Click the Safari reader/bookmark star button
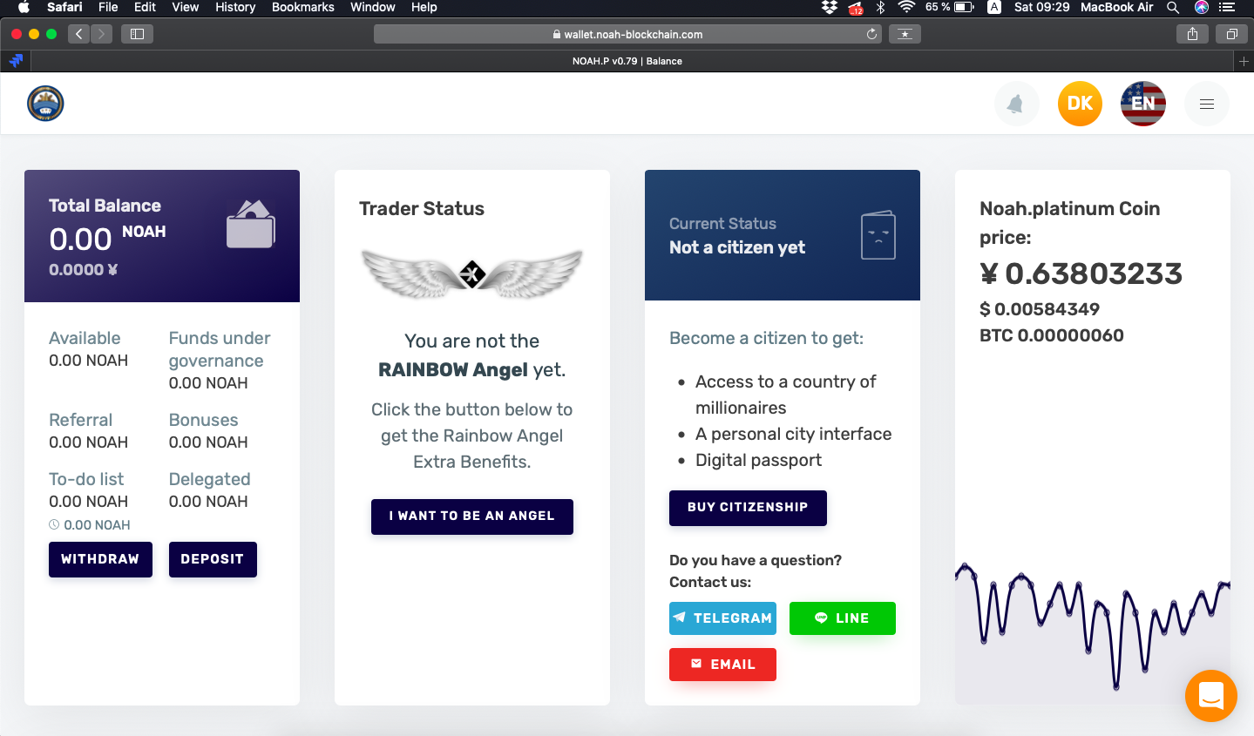 [x=905, y=34]
